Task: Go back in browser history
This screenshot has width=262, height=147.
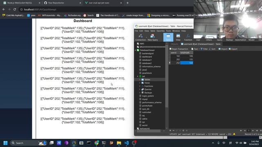Action: click(x=4, y=9)
